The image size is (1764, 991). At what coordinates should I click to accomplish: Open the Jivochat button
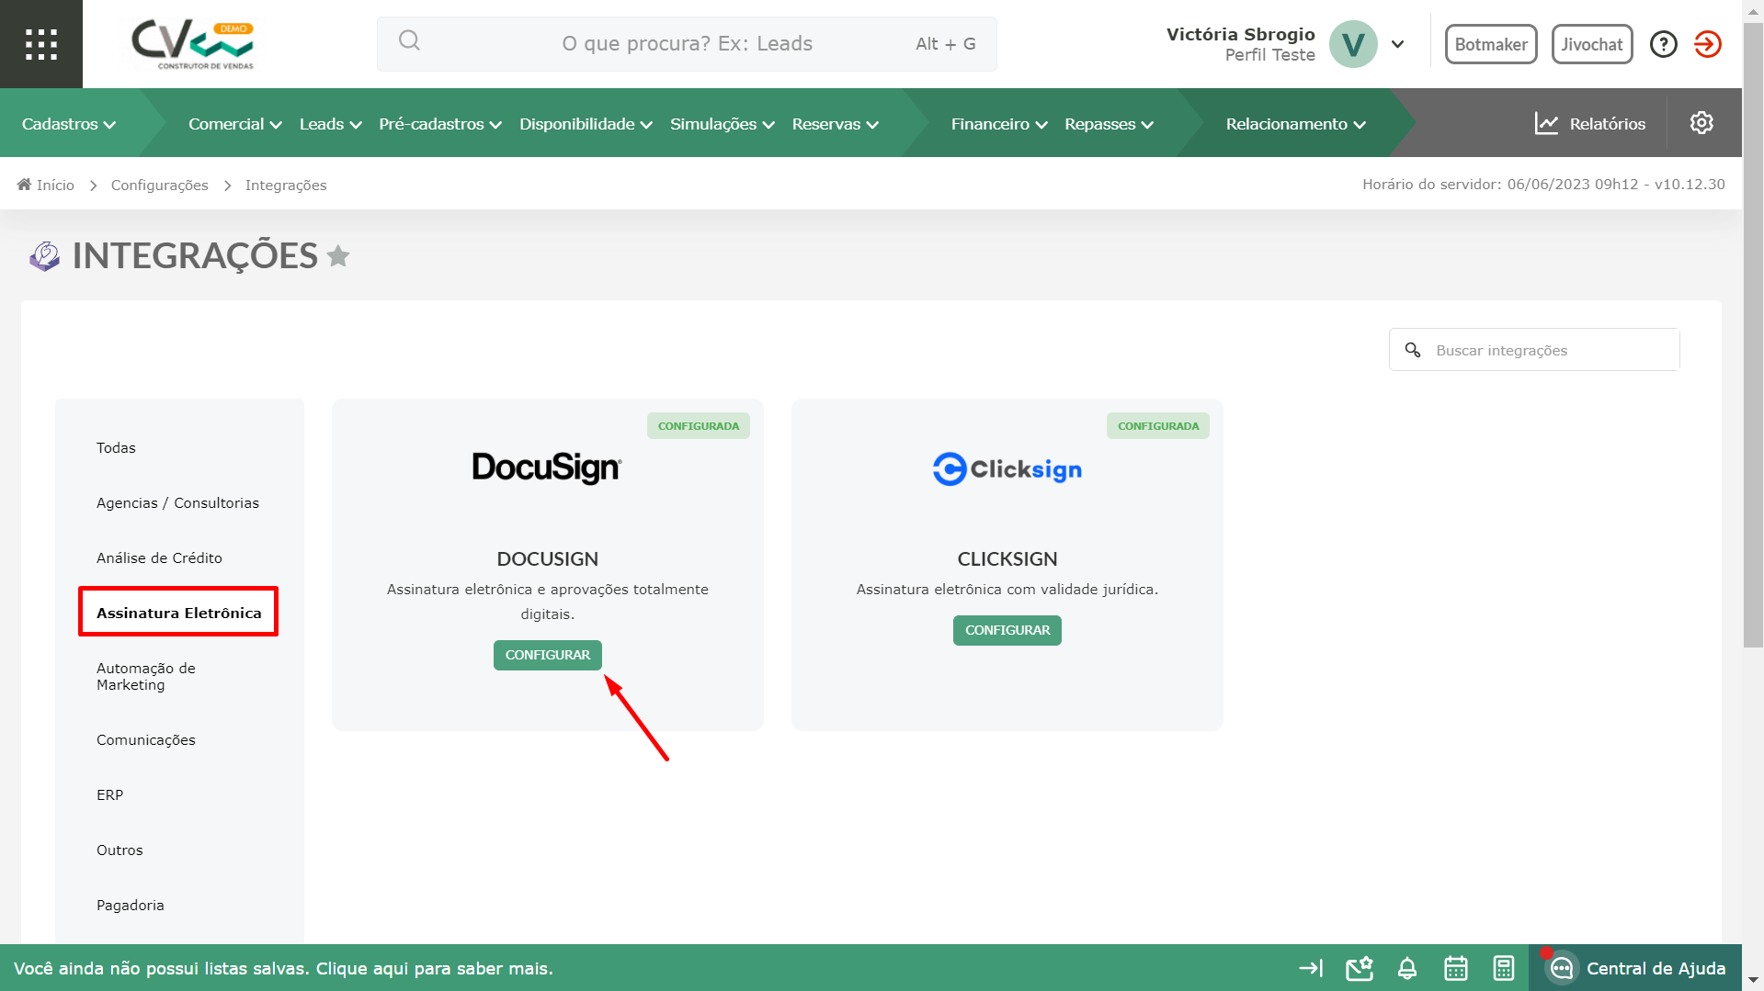coord(1592,44)
